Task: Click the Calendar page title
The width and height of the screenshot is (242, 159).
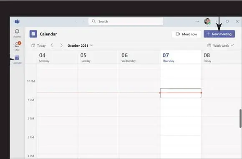Action: point(48,34)
